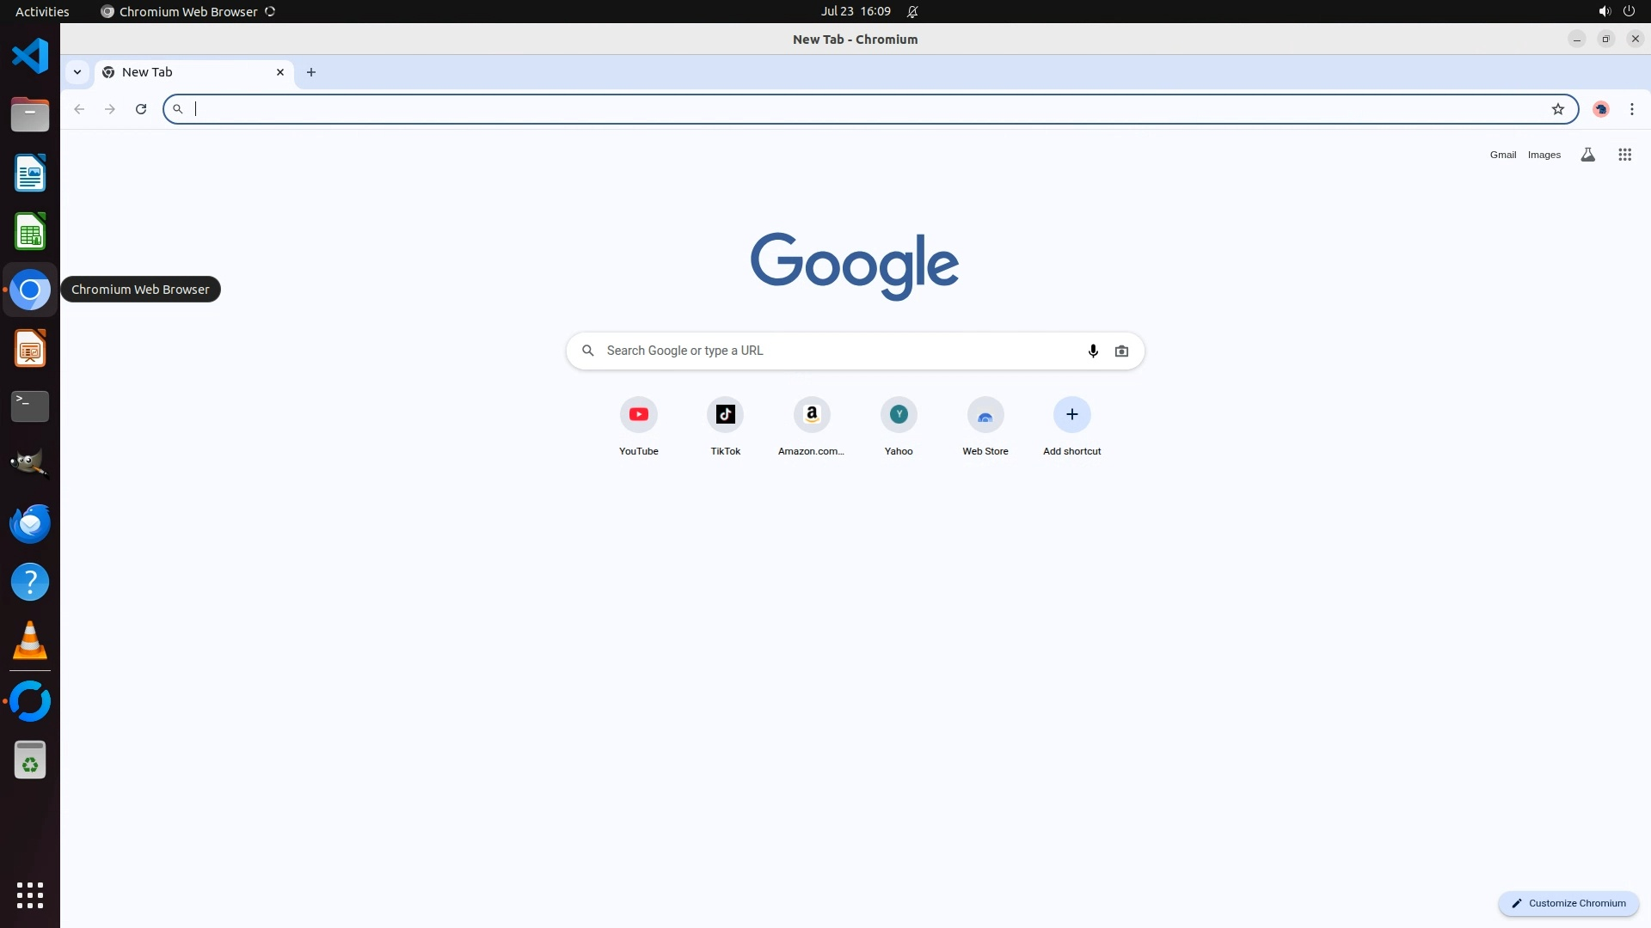Image resolution: width=1651 pixels, height=928 pixels.
Task: Open the Gmail link
Action: coord(1502,155)
